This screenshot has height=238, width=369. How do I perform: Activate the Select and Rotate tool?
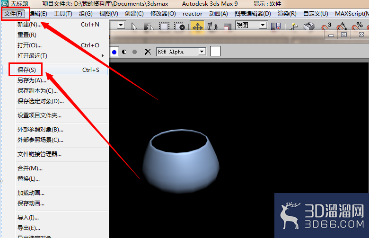tap(212, 26)
